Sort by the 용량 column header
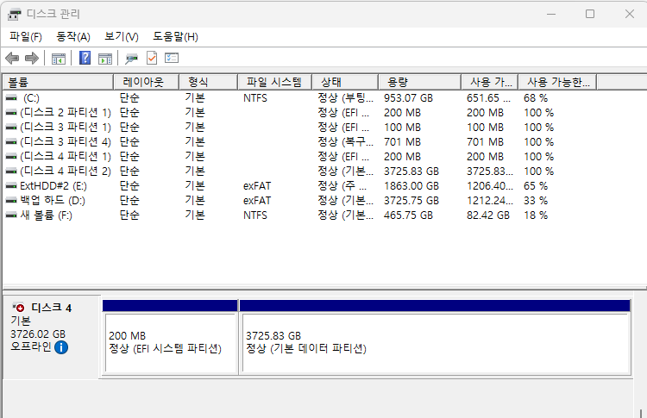Screen dimensions: 647x418 [419, 82]
